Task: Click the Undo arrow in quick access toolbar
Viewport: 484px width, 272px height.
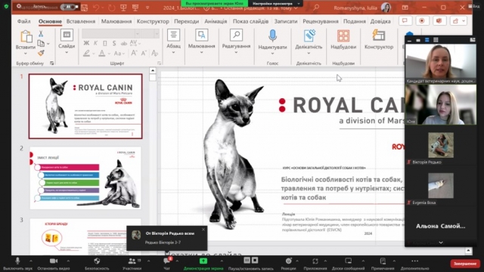Action: click(96, 8)
